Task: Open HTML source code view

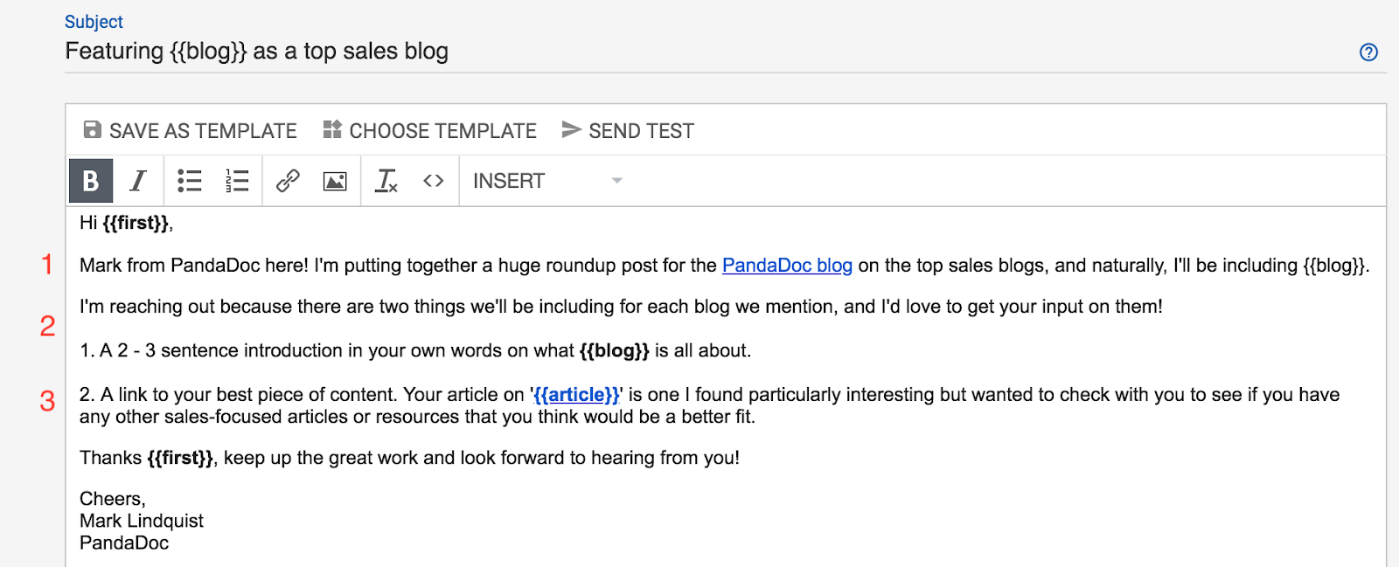Action: [434, 181]
